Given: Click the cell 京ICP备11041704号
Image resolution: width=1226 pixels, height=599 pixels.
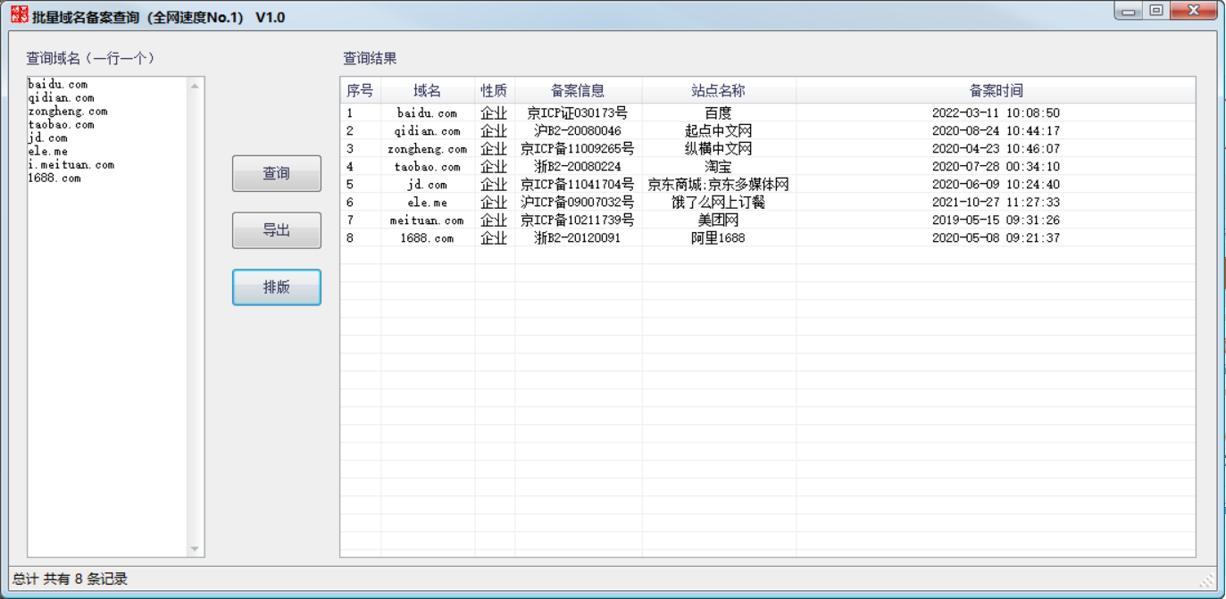Looking at the screenshot, I should click(578, 185).
